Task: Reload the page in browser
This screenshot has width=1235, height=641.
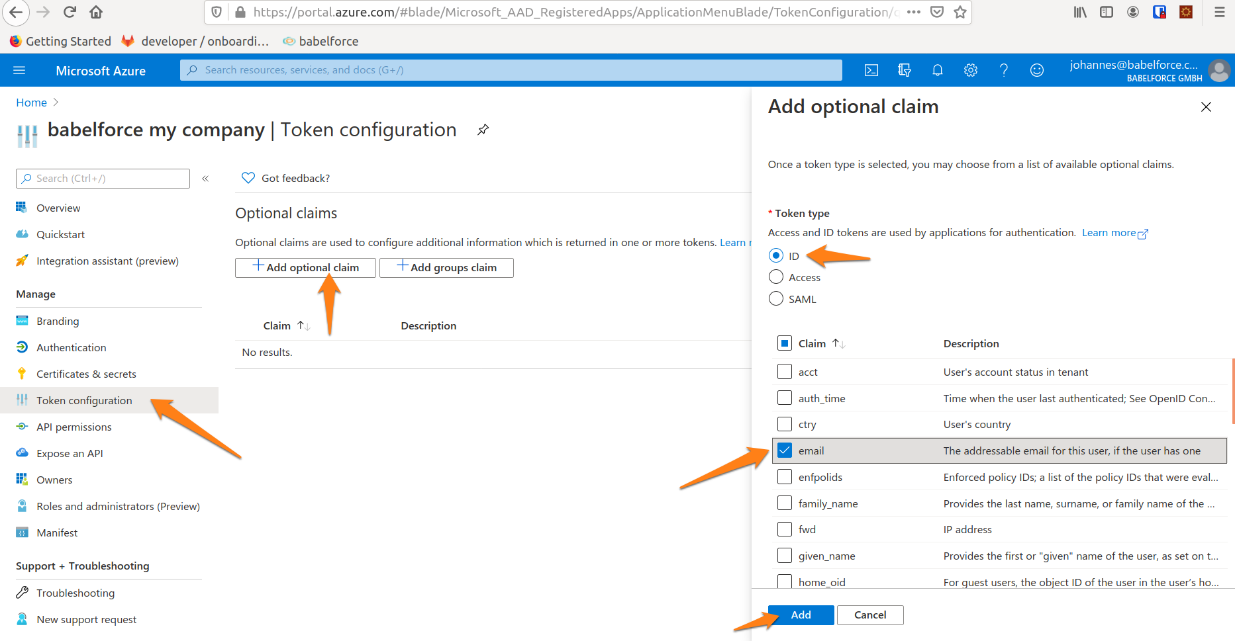Action: 70,12
